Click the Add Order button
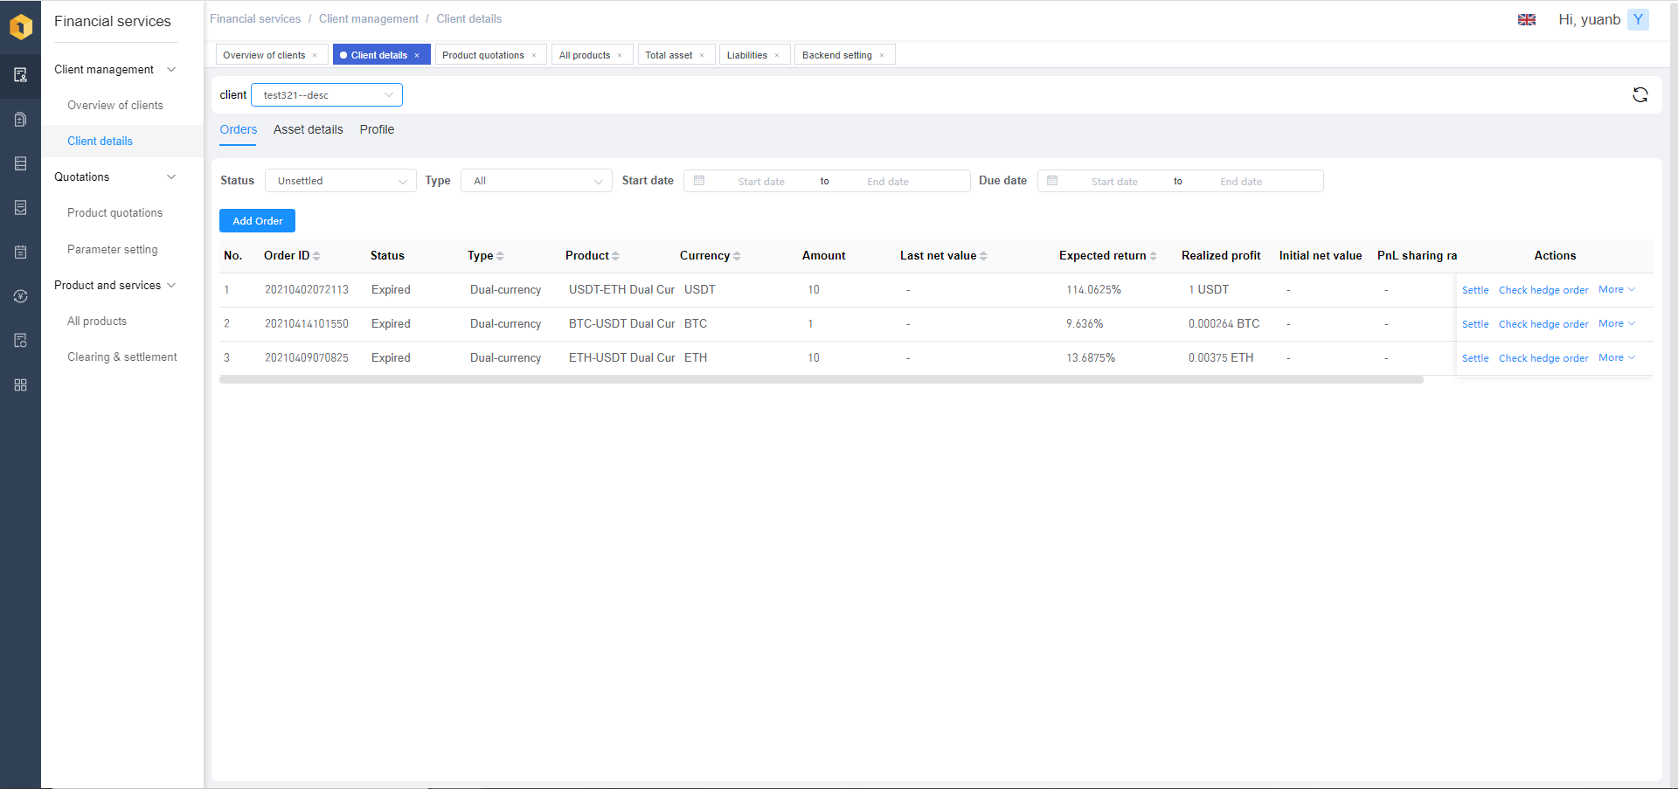The width and height of the screenshot is (1678, 789). coord(257,221)
